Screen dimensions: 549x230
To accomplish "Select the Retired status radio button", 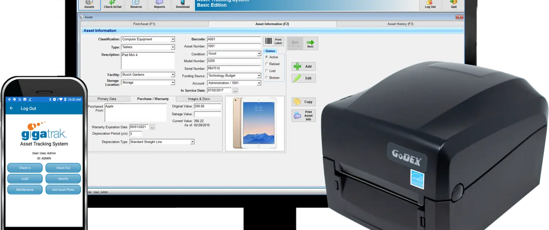I will tap(266, 64).
